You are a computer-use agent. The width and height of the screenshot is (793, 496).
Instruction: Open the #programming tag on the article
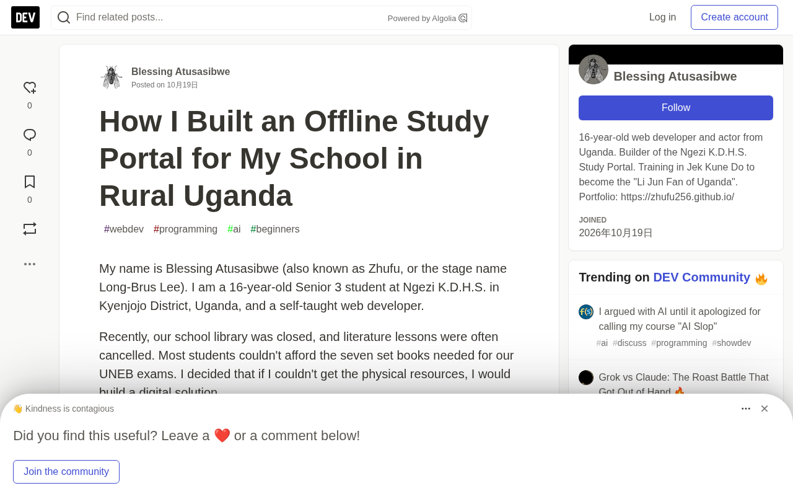pos(186,229)
